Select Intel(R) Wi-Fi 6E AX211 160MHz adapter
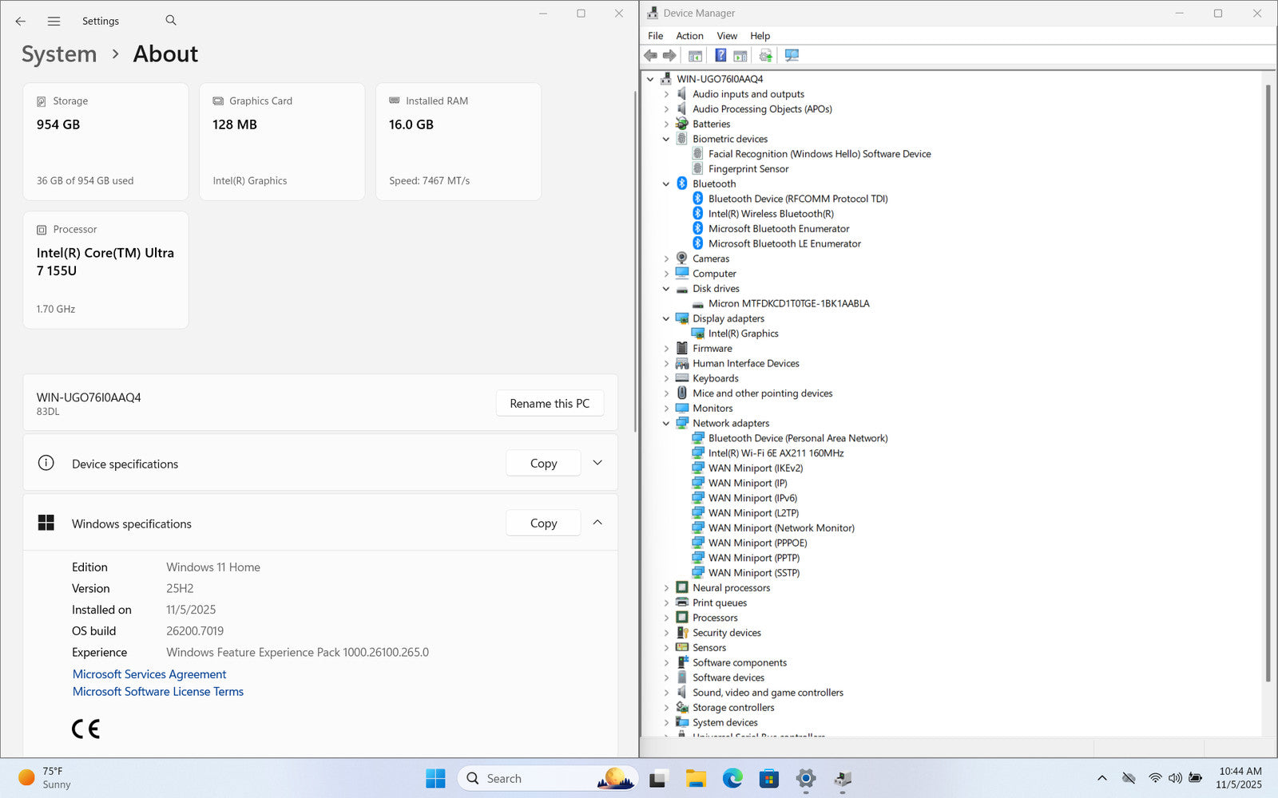1278x798 pixels. (x=775, y=453)
